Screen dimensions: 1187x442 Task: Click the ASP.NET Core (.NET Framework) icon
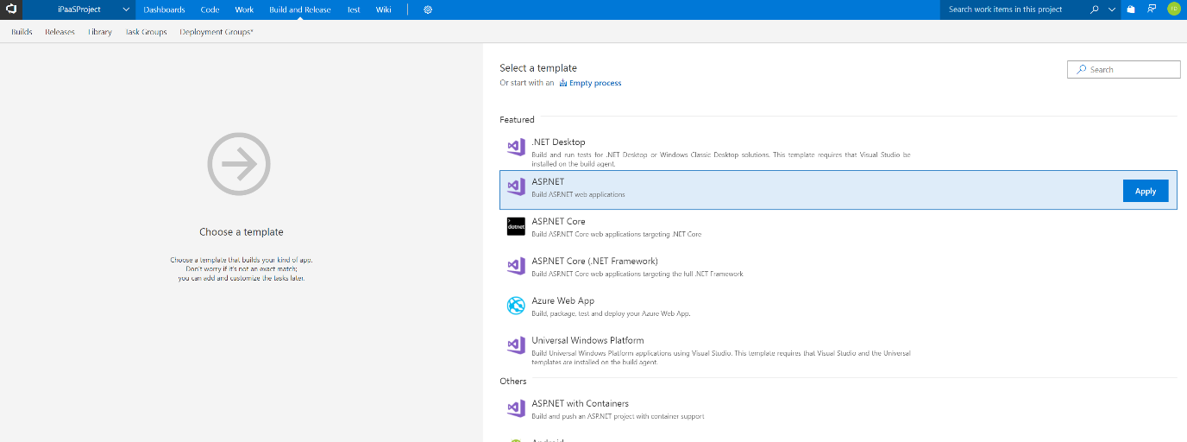(516, 266)
